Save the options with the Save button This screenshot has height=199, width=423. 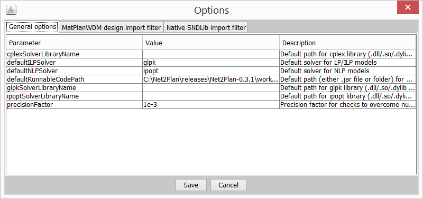[191, 185]
